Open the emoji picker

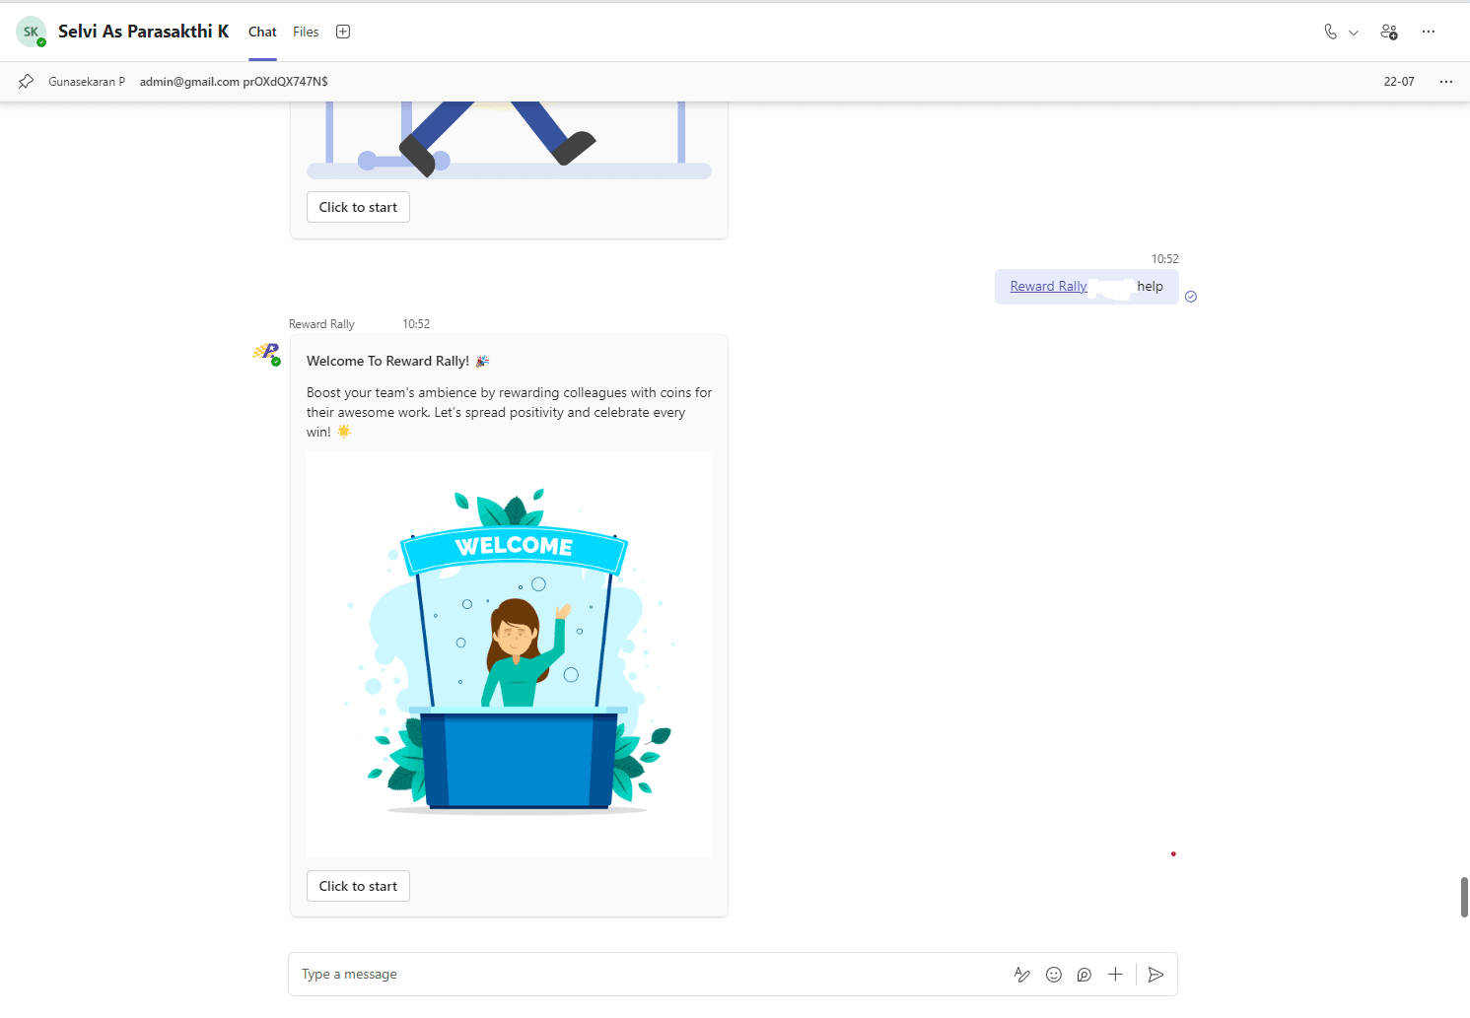click(x=1054, y=975)
